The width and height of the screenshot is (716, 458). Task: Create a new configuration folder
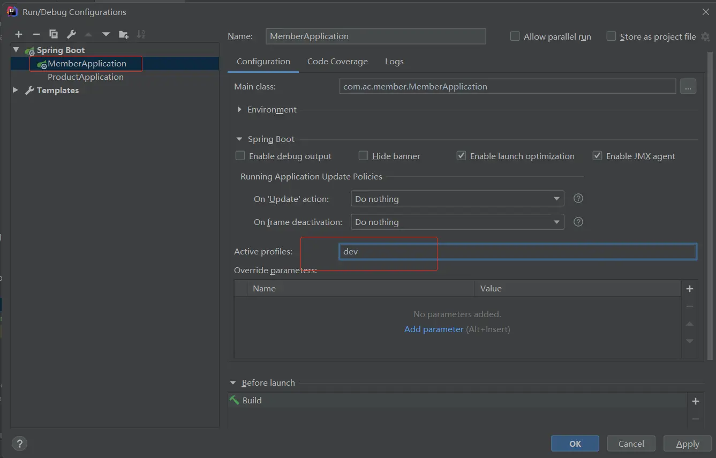124,34
